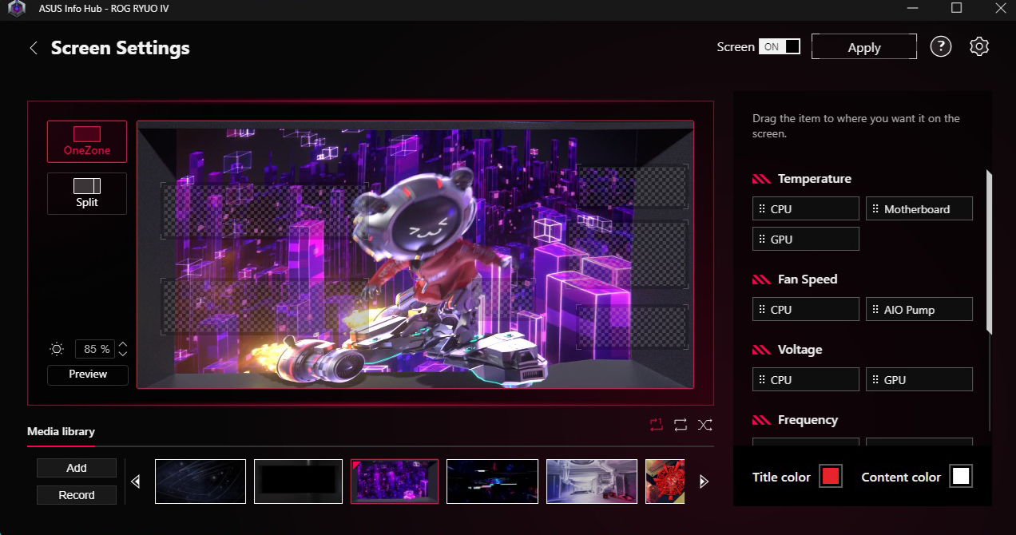Click the GPU item under Voltage
This screenshot has width=1016, height=535.
coord(919,380)
